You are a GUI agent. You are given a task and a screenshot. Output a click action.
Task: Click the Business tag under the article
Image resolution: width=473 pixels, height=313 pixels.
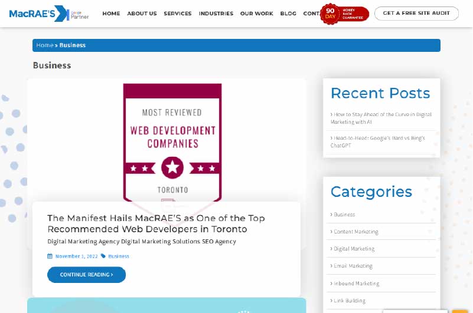pos(119,256)
